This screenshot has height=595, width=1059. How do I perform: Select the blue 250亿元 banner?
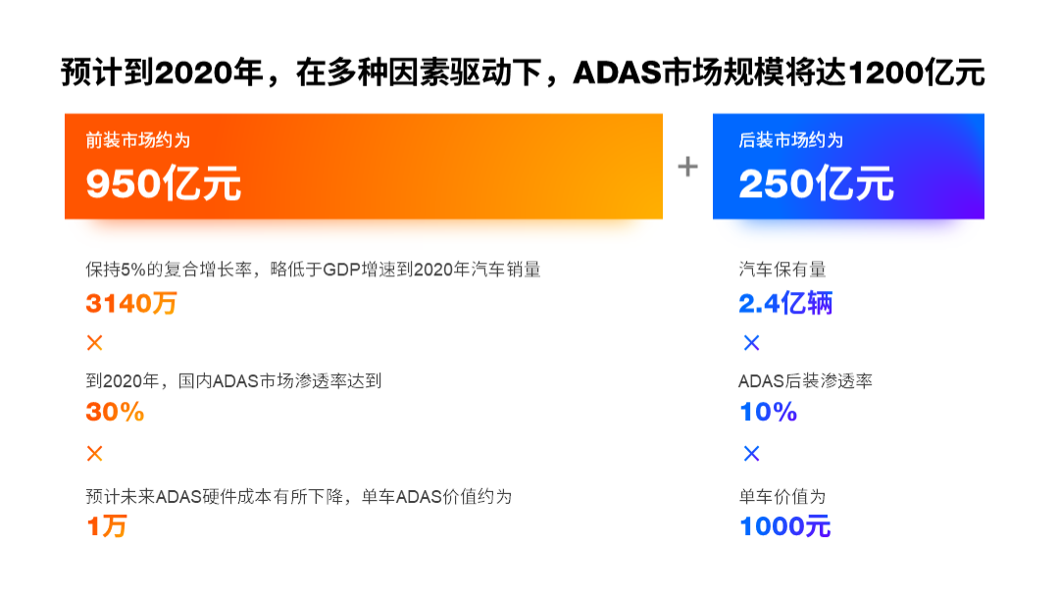[x=848, y=166]
